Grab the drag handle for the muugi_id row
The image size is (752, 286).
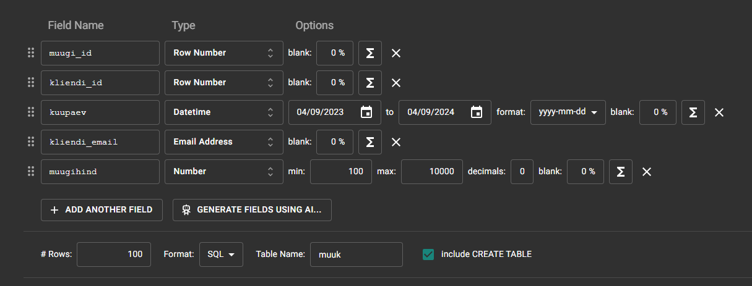tap(30, 53)
